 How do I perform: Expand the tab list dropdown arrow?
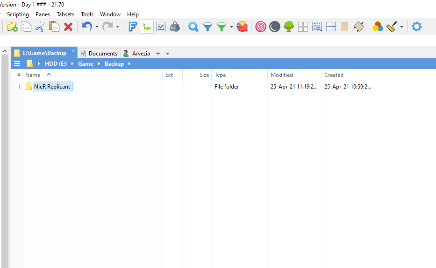click(168, 54)
